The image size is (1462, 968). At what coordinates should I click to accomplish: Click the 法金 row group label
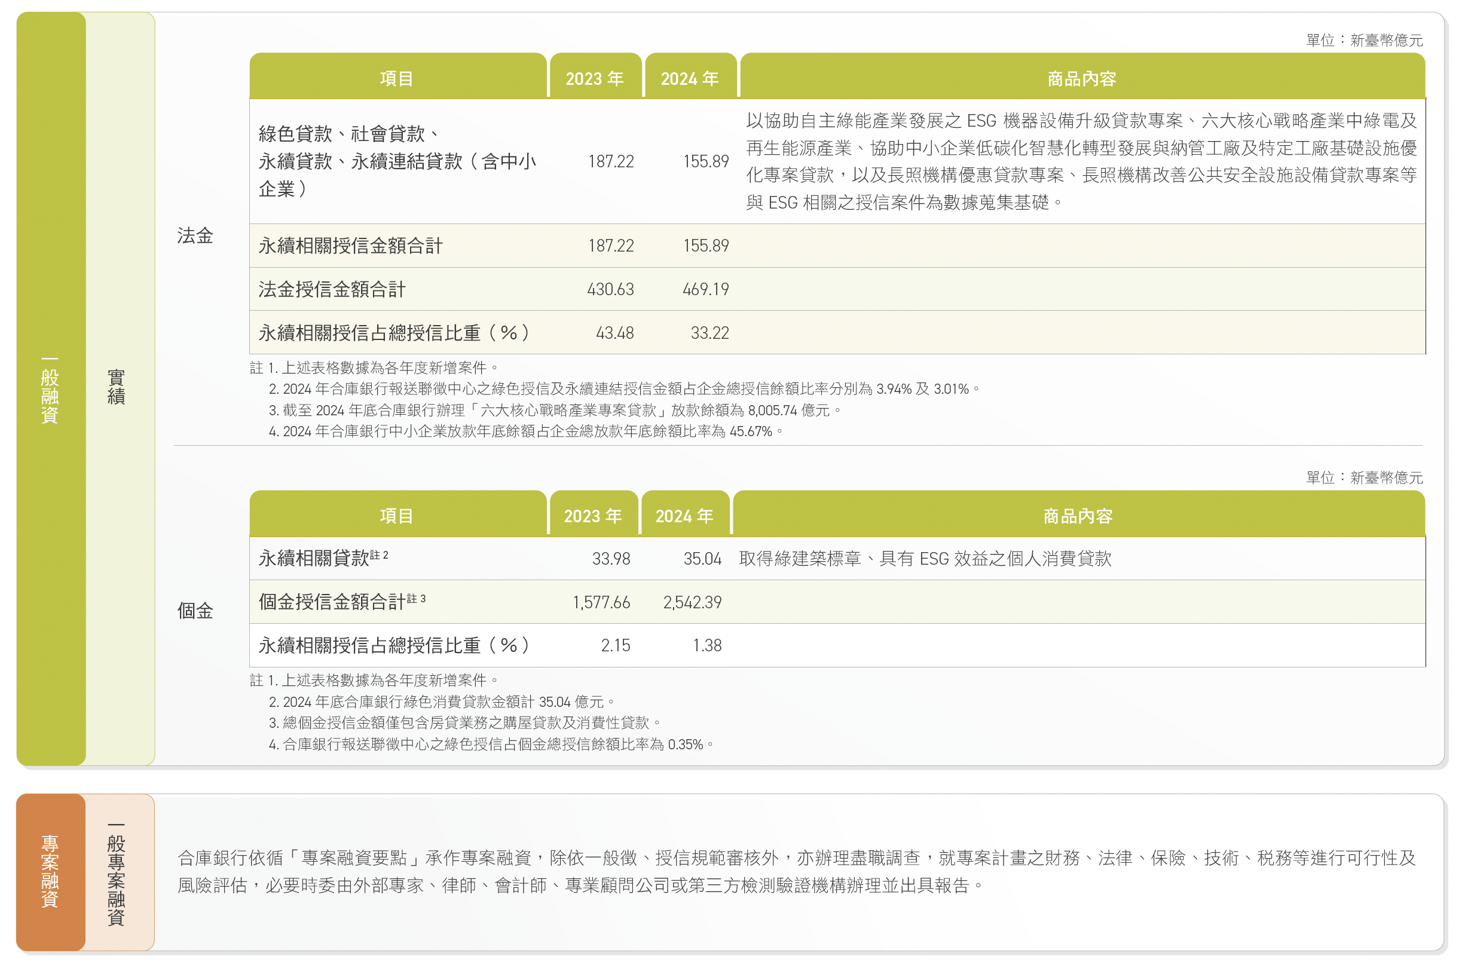pyautogui.click(x=195, y=235)
